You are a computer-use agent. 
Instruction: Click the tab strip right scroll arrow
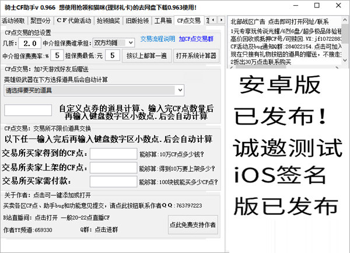coord(221,20)
